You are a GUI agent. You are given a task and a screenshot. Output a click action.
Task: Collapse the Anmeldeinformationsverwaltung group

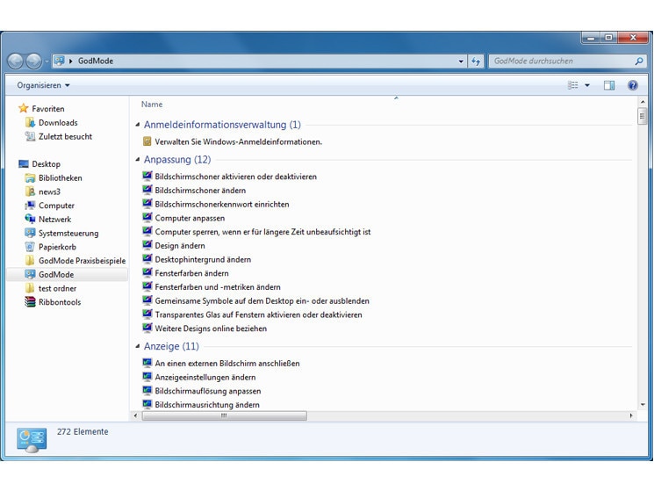pyautogui.click(x=138, y=125)
